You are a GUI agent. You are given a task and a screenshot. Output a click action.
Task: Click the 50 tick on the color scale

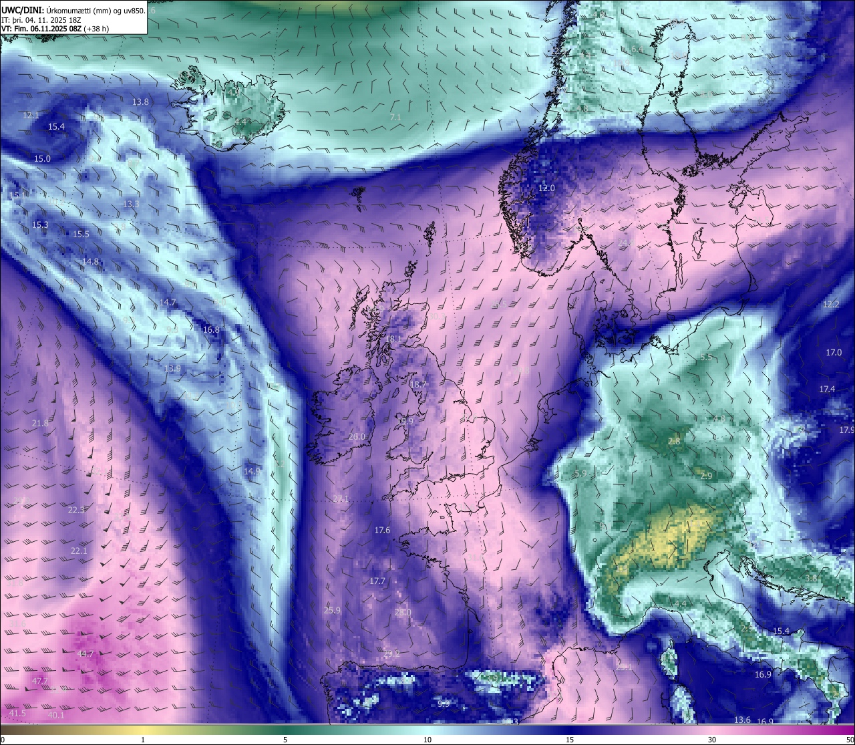(x=850, y=740)
